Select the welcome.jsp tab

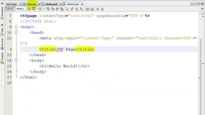(x=72, y=4)
